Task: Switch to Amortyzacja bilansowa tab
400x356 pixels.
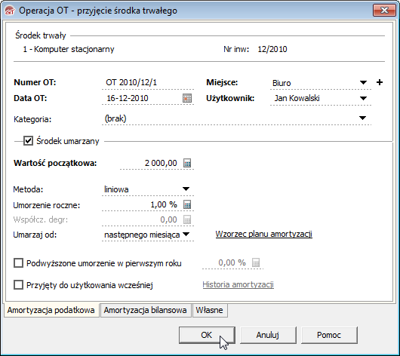Action: (146, 310)
